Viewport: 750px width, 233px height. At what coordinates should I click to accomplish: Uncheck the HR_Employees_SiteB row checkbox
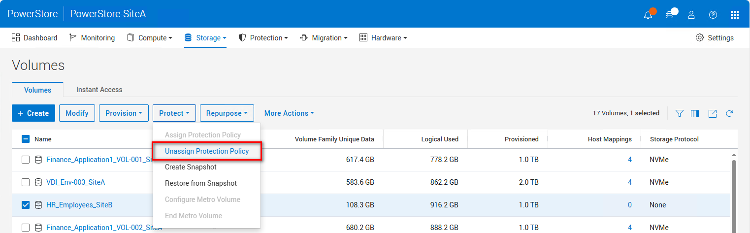pyautogui.click(x=26, y=205)
